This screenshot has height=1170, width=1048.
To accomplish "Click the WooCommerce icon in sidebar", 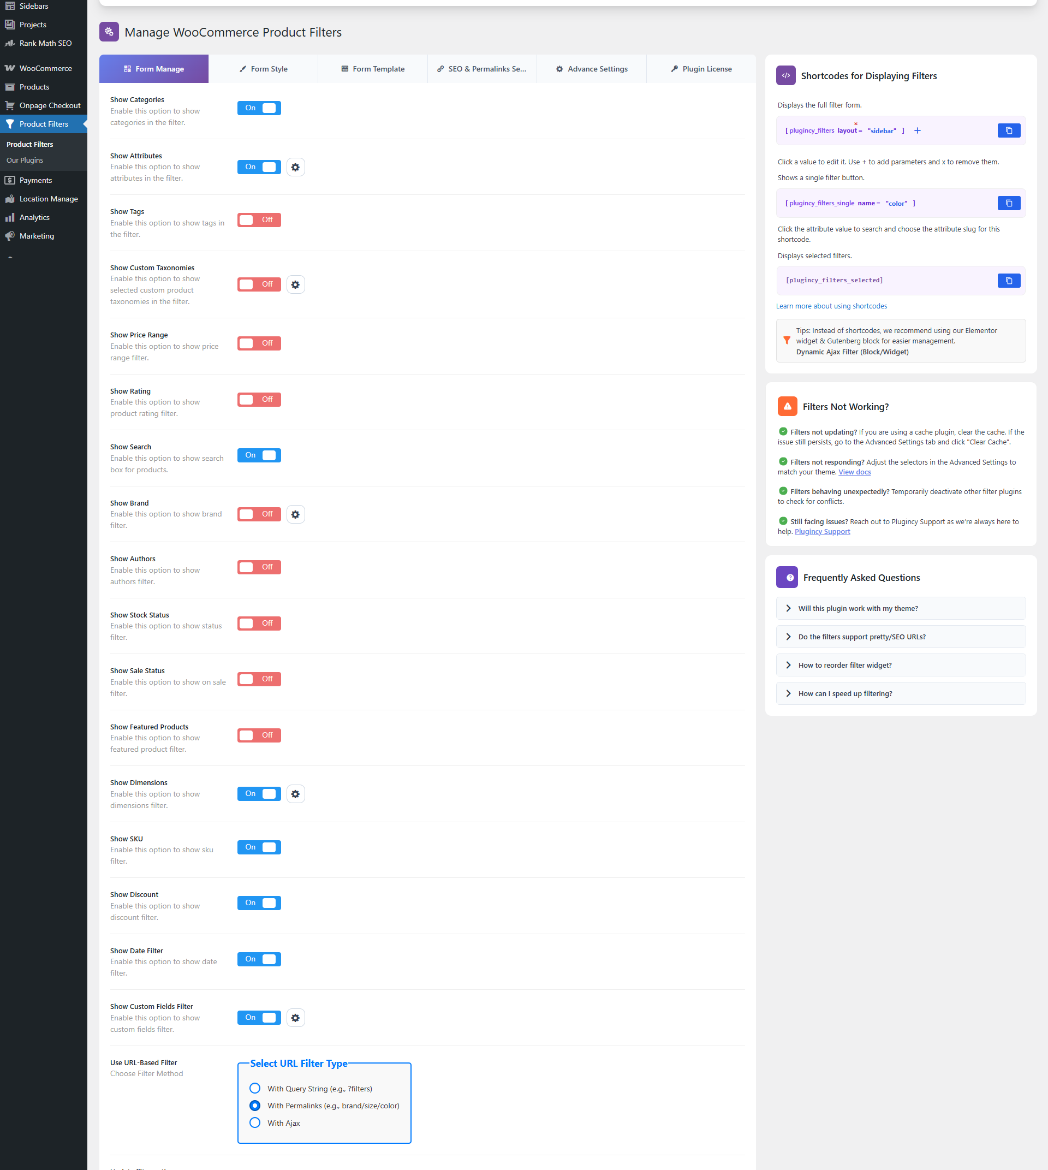I will (10, 68).
